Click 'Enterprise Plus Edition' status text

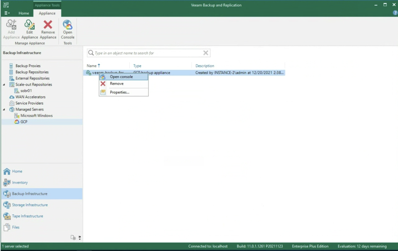click(x=310, y=246)
